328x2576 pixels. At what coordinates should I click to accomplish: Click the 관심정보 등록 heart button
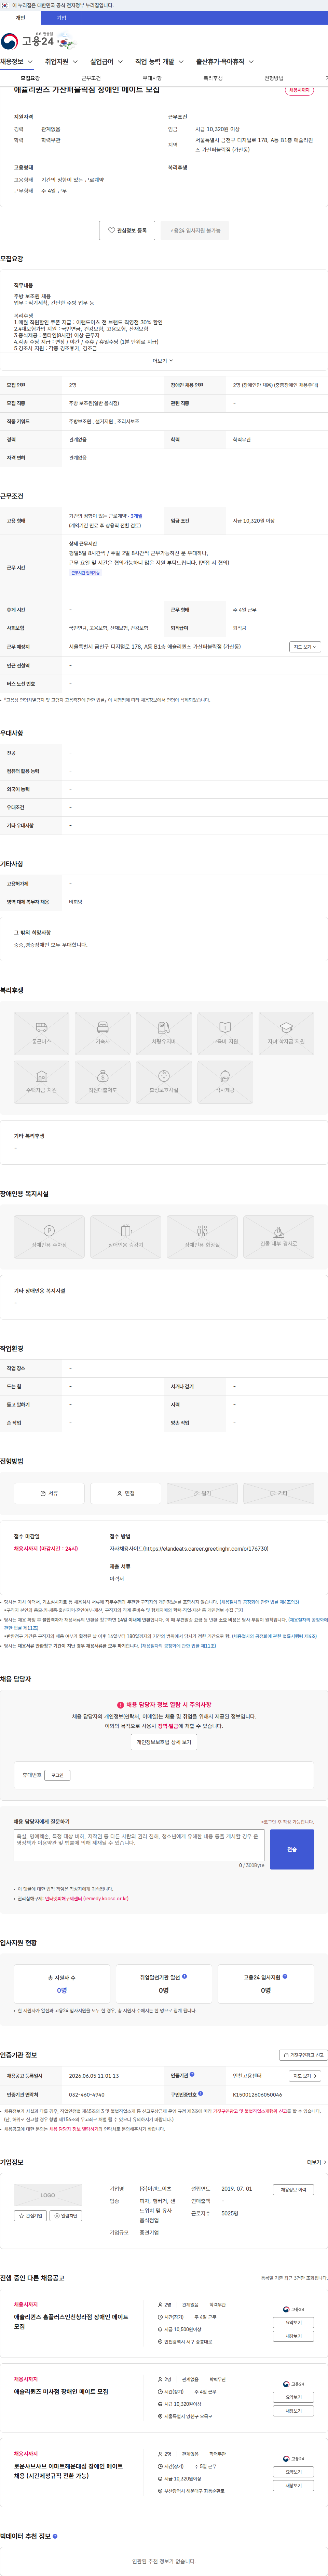(x=127, y=230)
